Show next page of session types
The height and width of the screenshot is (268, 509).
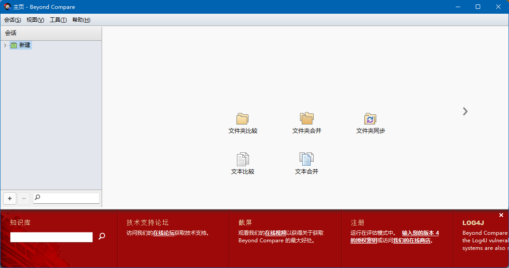click(465, 112)
